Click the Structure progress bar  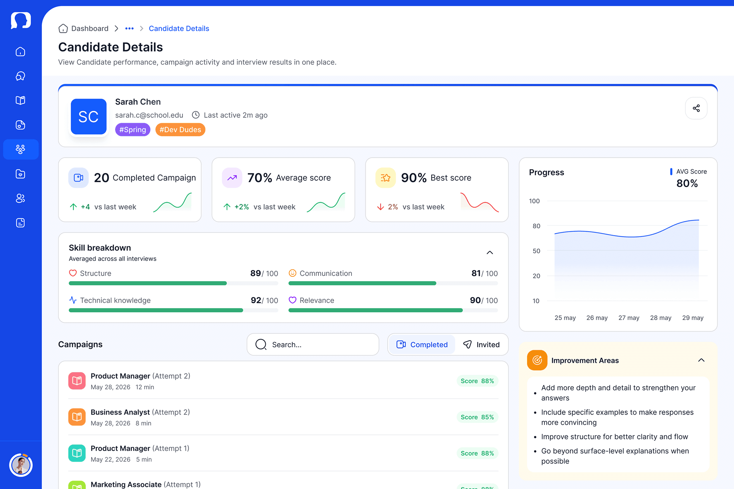[x=173, y=283]
